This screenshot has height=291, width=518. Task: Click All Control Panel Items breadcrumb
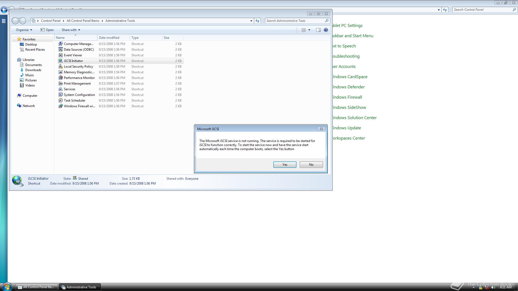(x=83, y=21)
